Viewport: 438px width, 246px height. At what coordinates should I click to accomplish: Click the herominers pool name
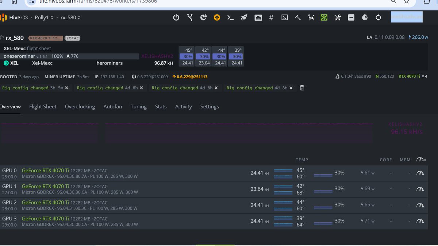click(x=109, y=63)
